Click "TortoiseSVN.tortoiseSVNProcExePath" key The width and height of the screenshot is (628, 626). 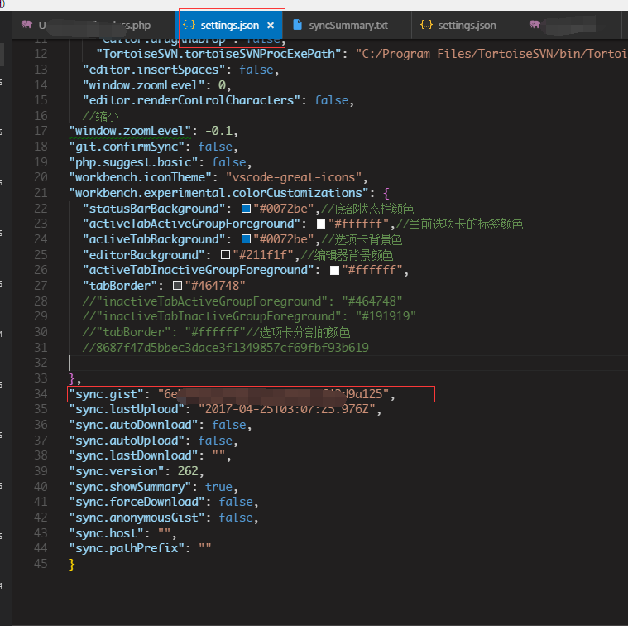(218, 54)
